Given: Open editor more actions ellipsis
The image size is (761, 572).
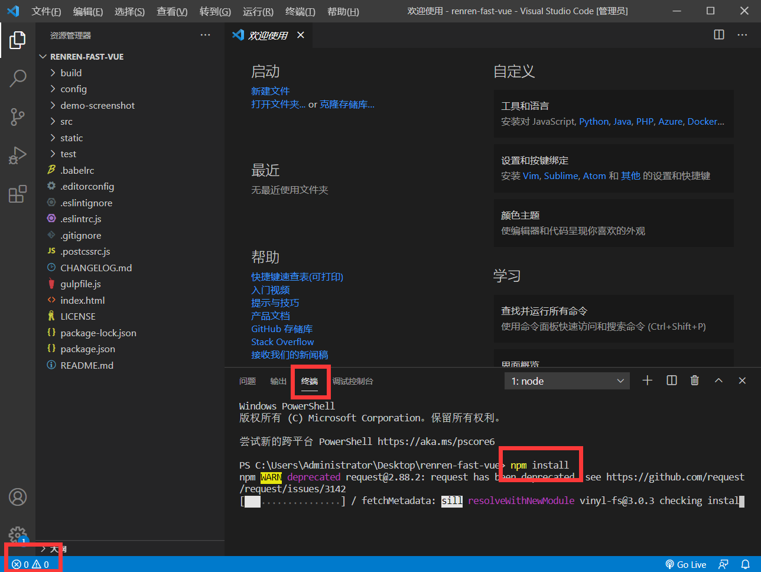Looking at the screenshot, I should [742, 35].
